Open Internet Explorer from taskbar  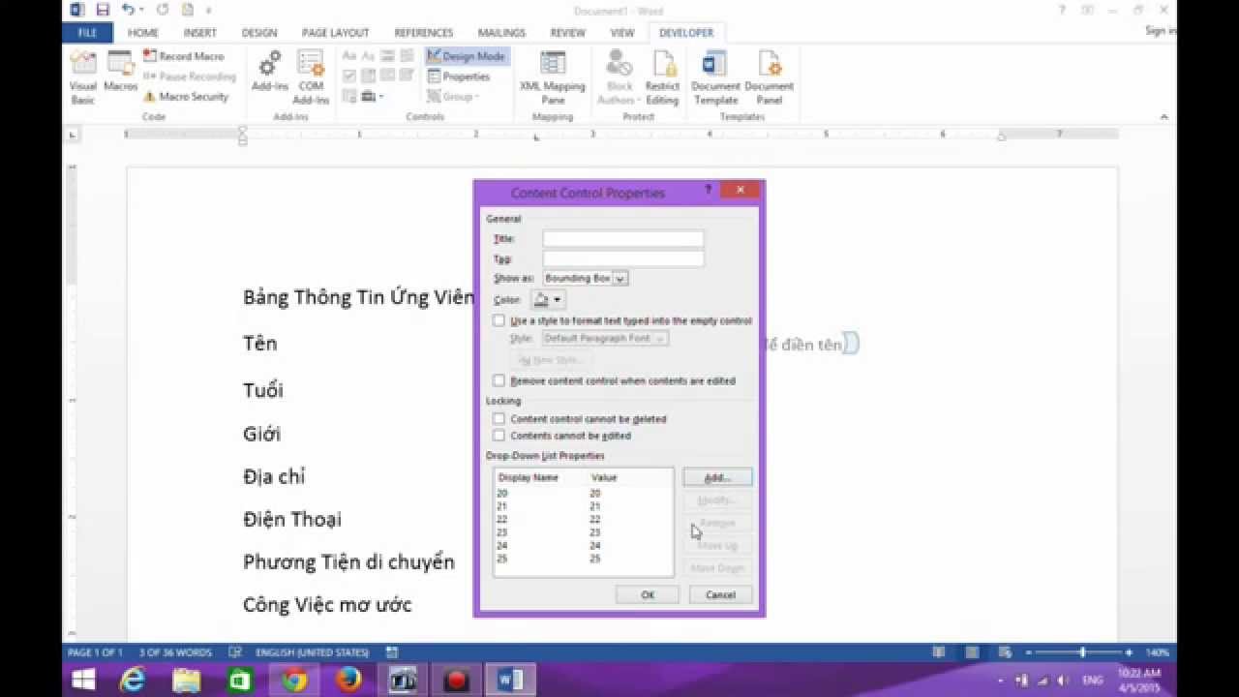pos(132,681)
